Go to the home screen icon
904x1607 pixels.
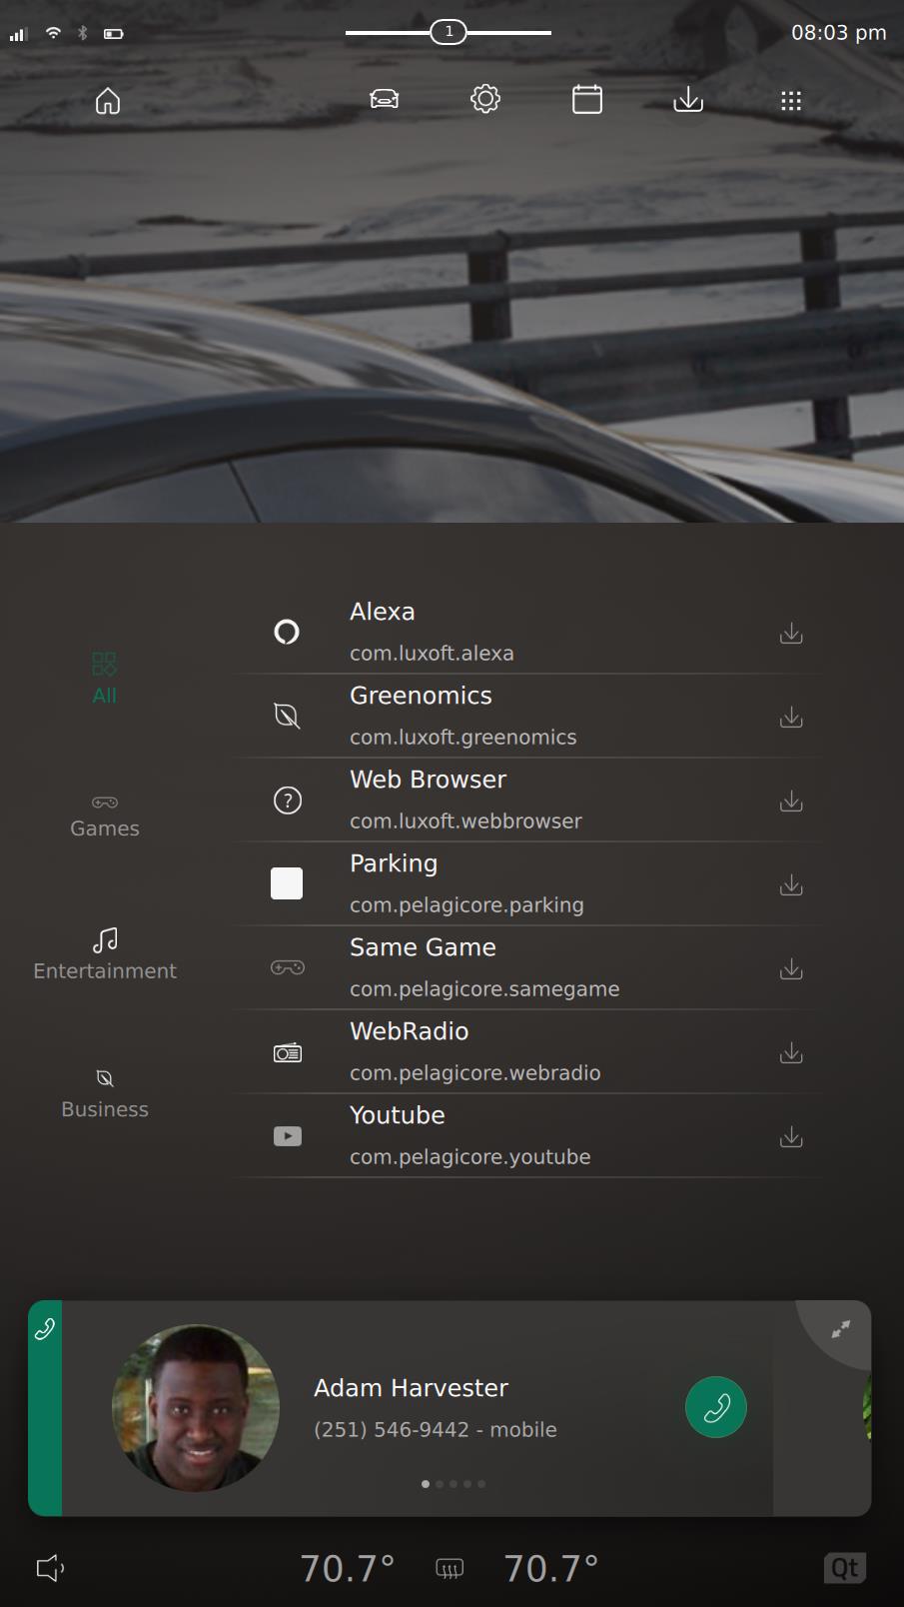click(108, 101)
